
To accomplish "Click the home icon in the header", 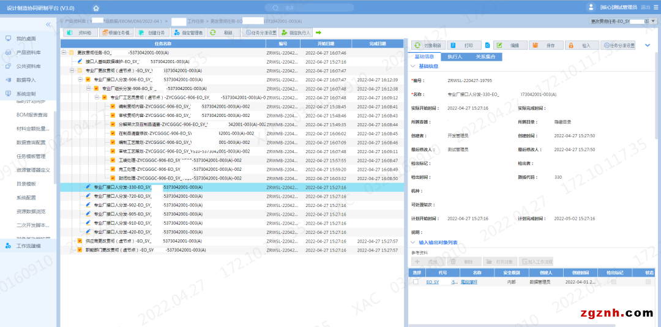I will point(95,8).
